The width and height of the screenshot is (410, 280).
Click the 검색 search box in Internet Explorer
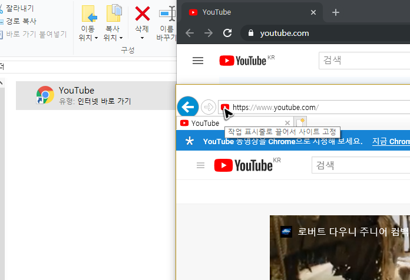point(361,165)
